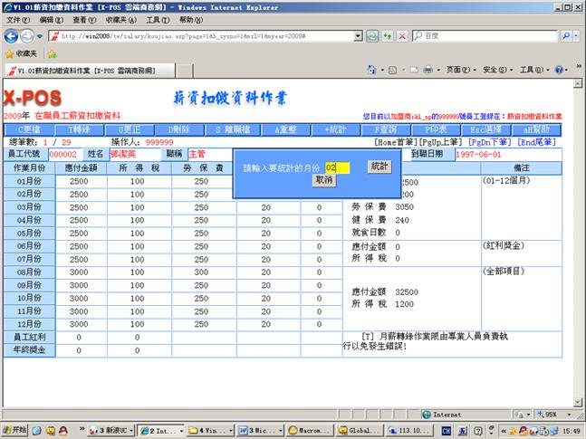586x439 pixels.
Task: Click the search magnifier icon
Action: pos(566,35)
